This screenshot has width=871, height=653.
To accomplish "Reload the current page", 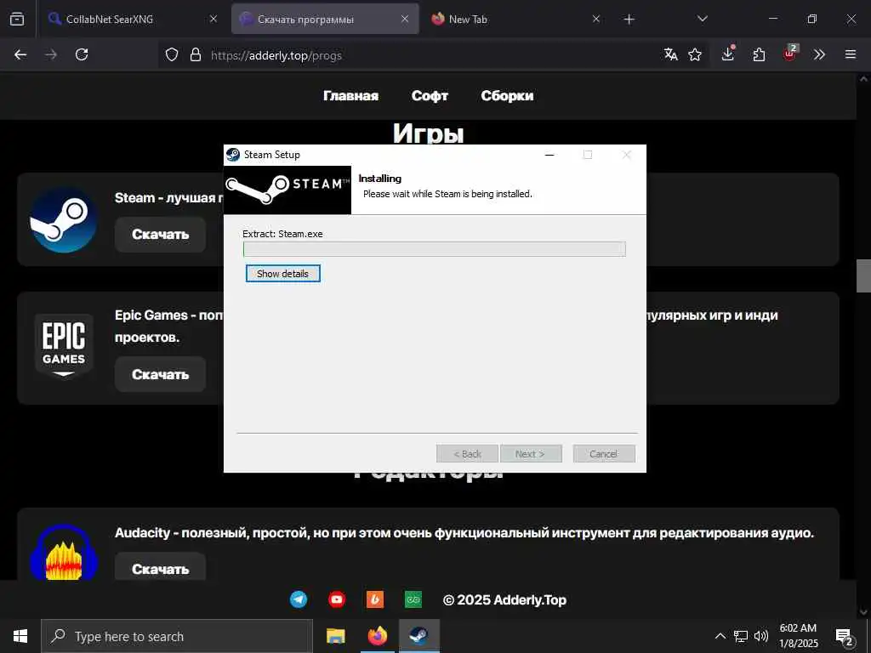I will point(82,54).
